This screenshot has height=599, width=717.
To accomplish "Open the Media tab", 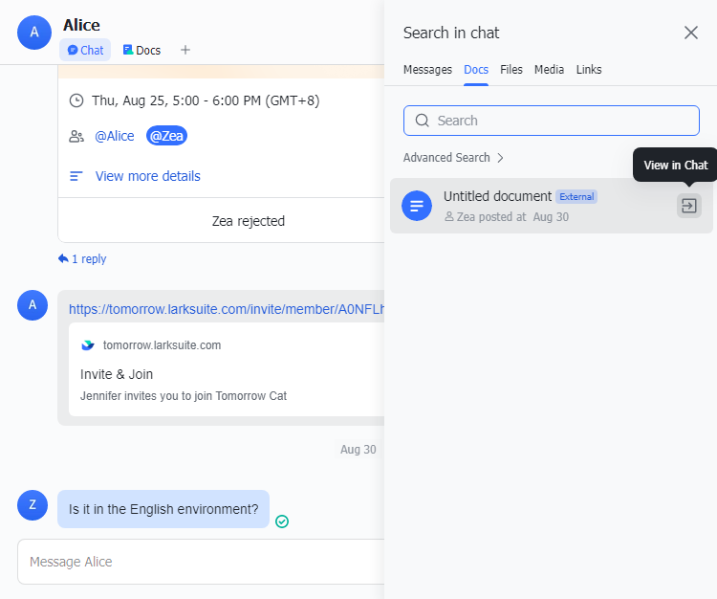I will (x=549, y=70).
